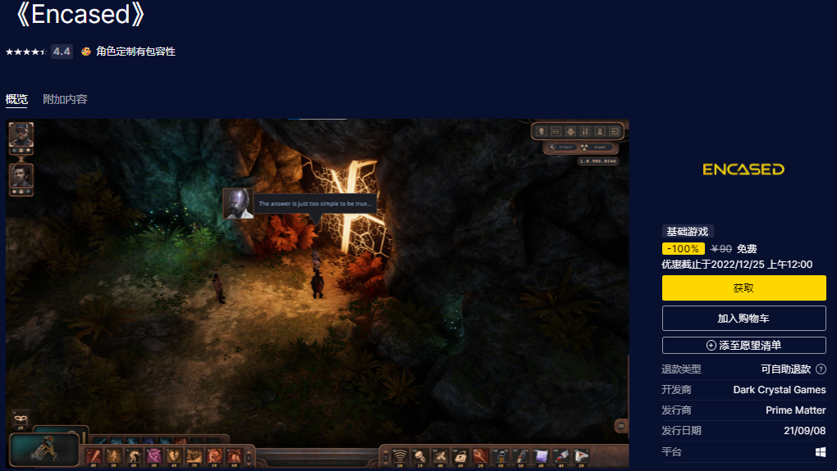
Task: Click the Windows platform icon
Action: click(x=820, y=452)
